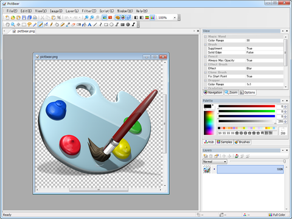Open the 100% zoom level dropdown arrow
Viewport: 292px width, 219px height.
tap(175, 18)
